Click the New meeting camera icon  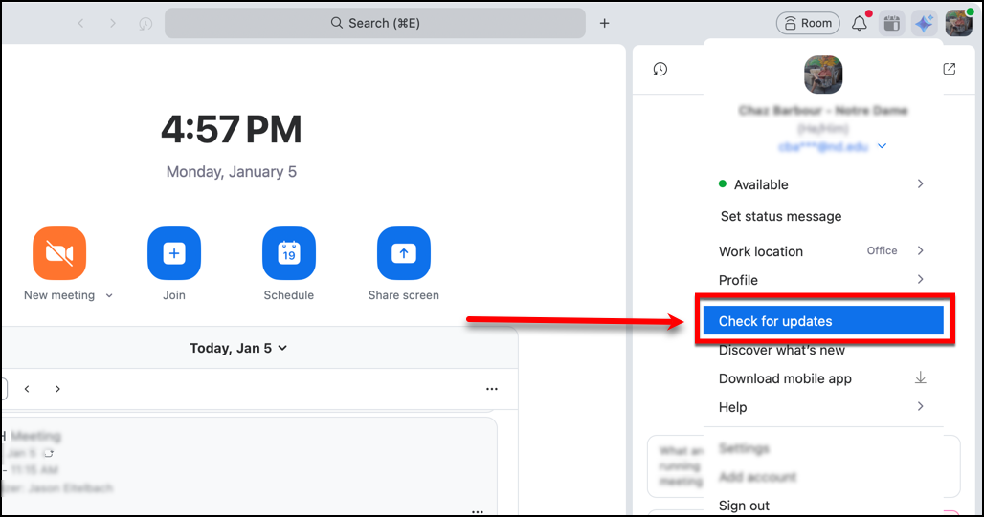59,253
